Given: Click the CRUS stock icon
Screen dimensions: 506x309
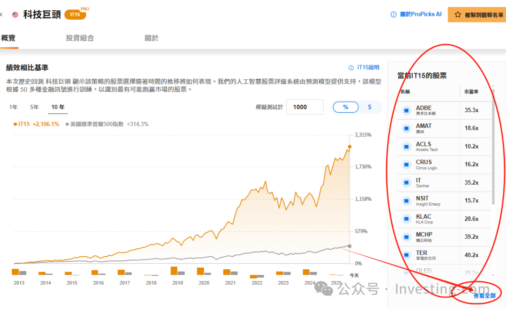Looking at the screenshot, I should 406,165.
